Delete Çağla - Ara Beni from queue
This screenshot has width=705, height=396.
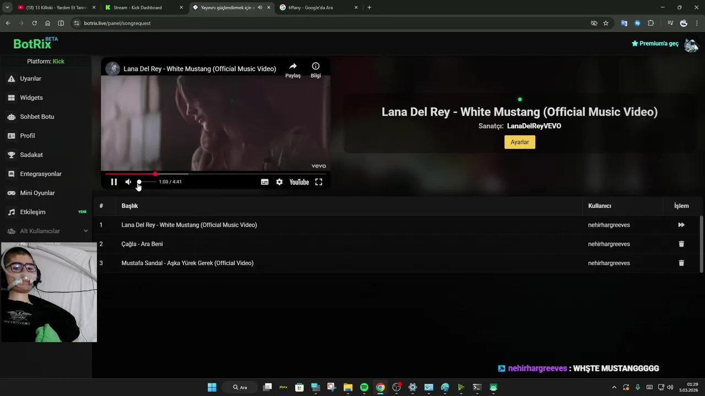point(681,244)
